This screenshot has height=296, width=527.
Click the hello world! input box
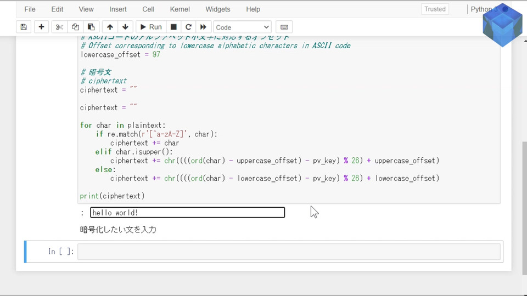coord(188,213)
